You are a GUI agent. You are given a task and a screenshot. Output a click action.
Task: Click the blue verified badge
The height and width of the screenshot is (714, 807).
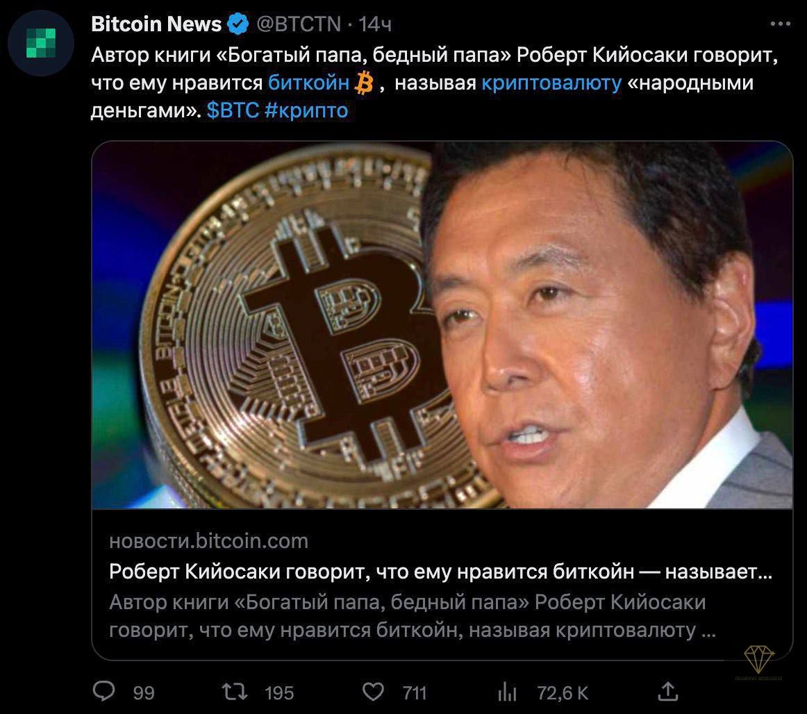(x=238, y=24)
